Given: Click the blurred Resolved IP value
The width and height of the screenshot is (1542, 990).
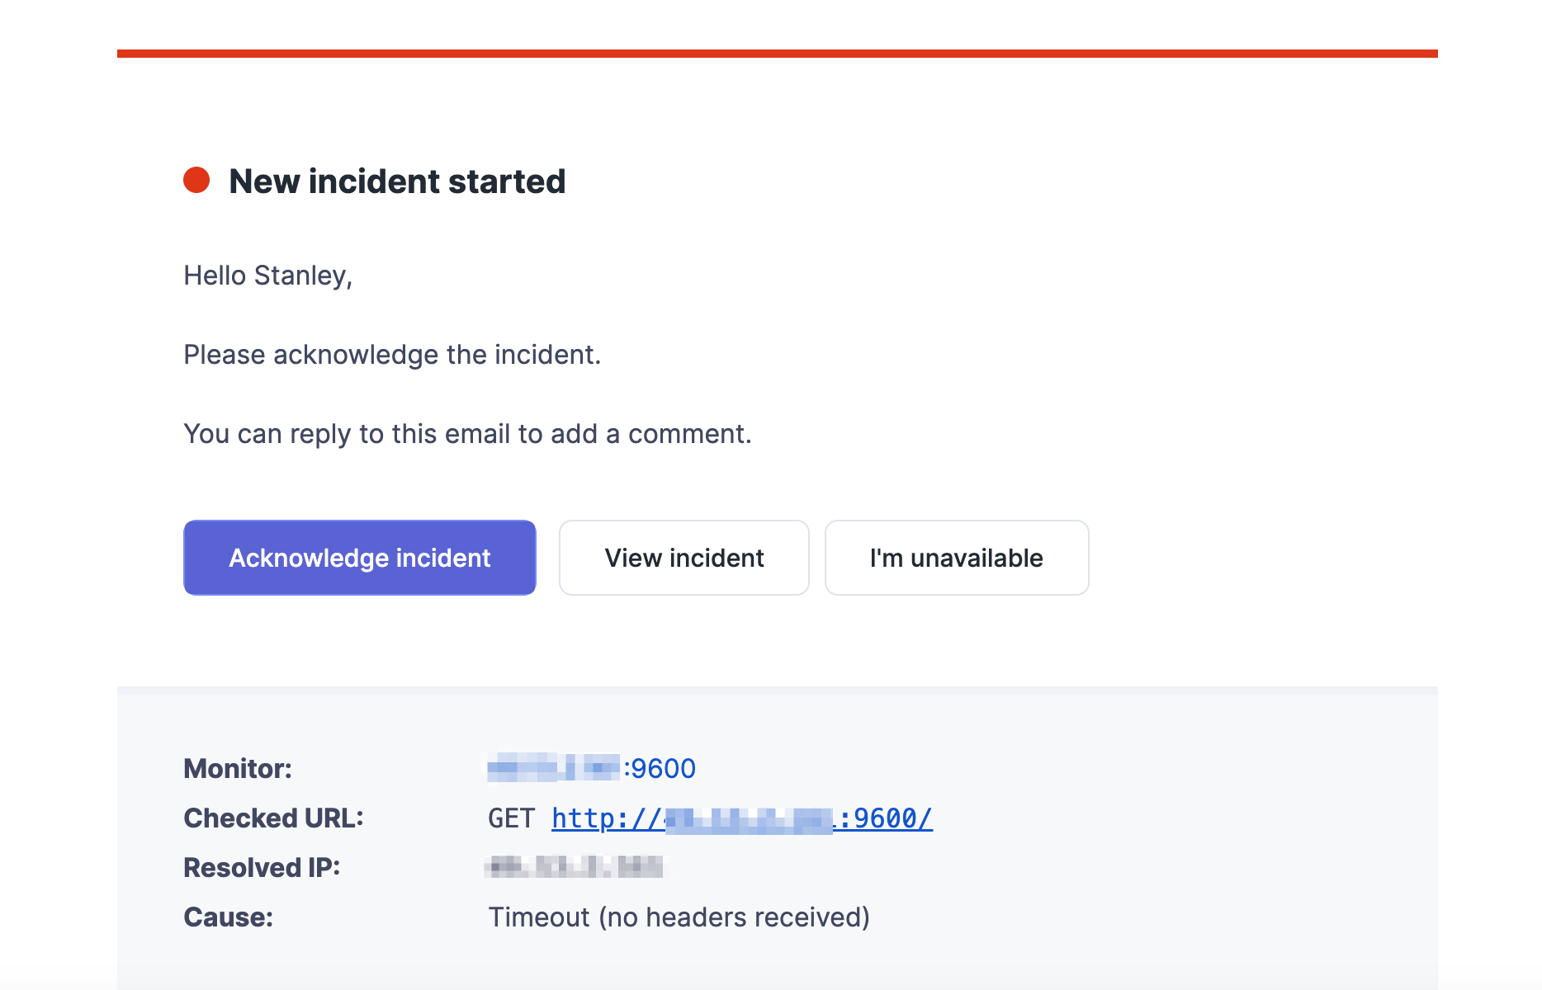Looking at the screenshot, I should pos(575,867).
